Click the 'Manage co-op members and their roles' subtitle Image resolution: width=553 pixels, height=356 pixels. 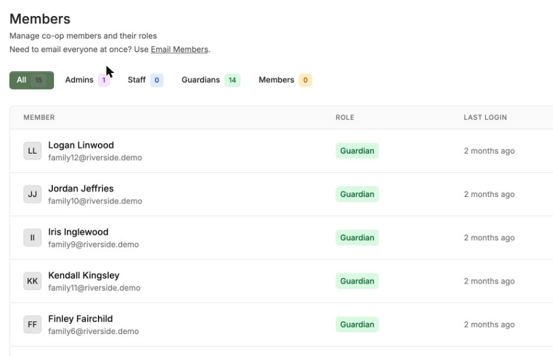click(83, 36)
